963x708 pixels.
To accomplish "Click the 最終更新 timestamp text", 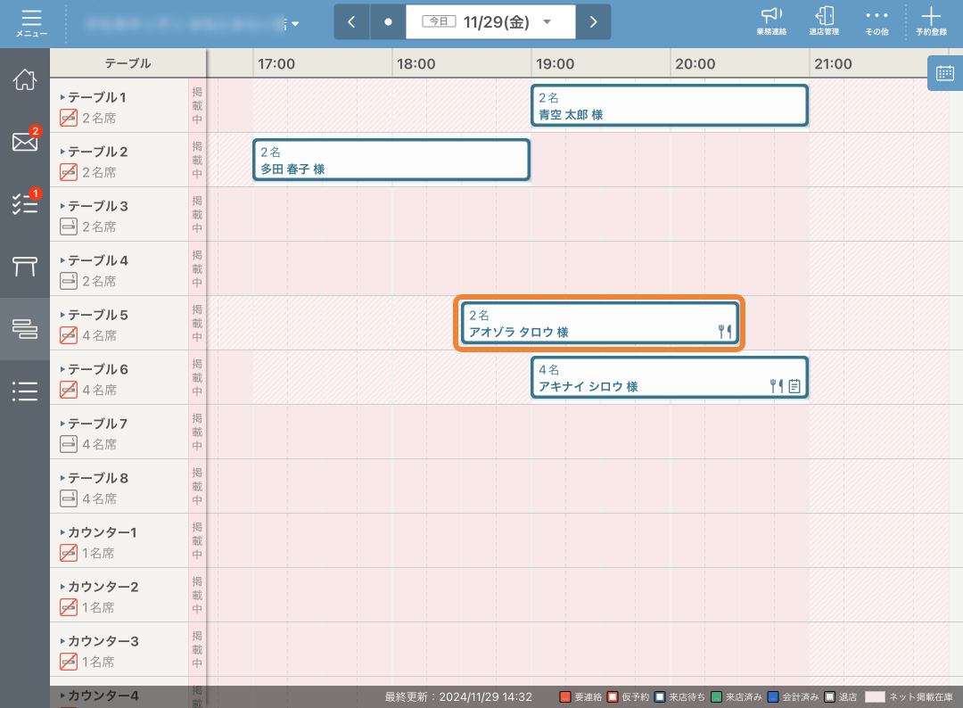I will (458, 697).
